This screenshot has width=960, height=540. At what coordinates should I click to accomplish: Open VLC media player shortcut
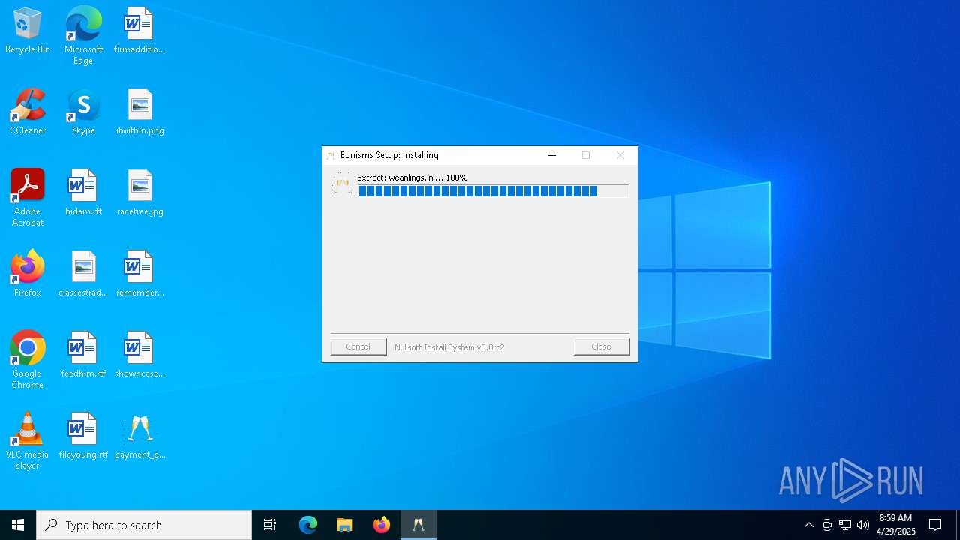(28, 441)
